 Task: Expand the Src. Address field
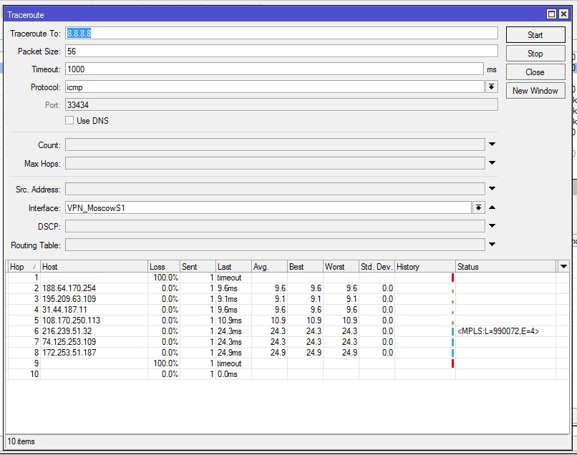[x=493, y=189]
